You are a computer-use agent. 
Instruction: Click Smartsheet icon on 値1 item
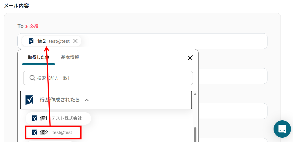coord(35,118)
